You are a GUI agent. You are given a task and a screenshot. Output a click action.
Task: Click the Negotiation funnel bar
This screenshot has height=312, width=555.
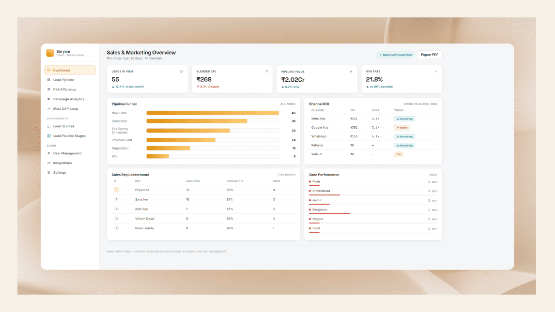[x=169, y=148]
